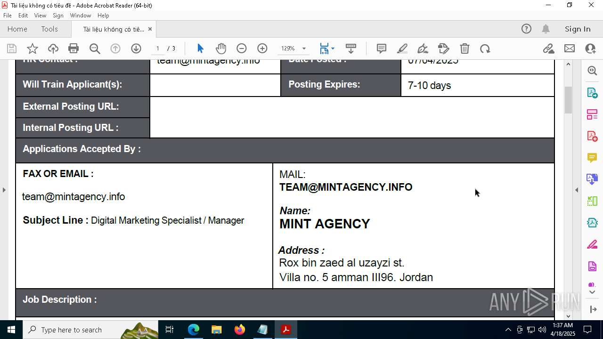The width and height of the screenshot is (603, 339).
Task: Open File Explorer from taskbar
Action: pyautogui.click(x=216, y=330)
